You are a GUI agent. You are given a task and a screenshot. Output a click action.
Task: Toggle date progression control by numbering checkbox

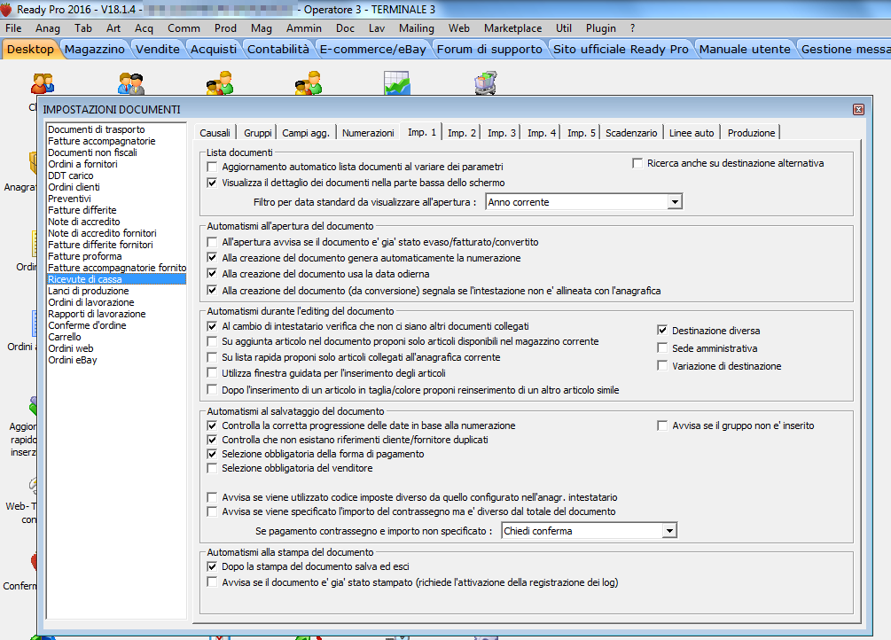(x=212, y=425)
